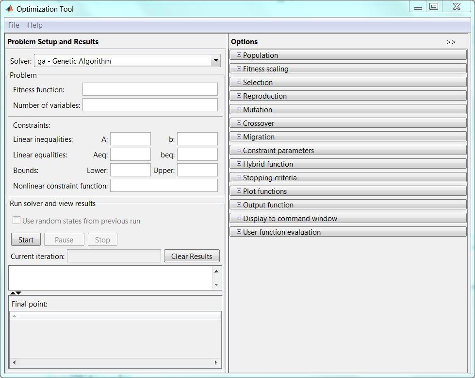Click results box scroll down arrow

pos(216,285)
